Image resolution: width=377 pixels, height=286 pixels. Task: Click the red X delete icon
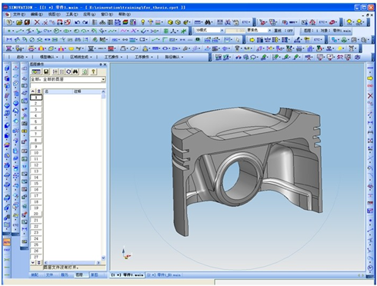[x=37, y=22]
